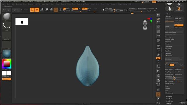The width and height of the screenshot is (187, 105).
Task: Expand the Subtool section
Action: [168, 14]
